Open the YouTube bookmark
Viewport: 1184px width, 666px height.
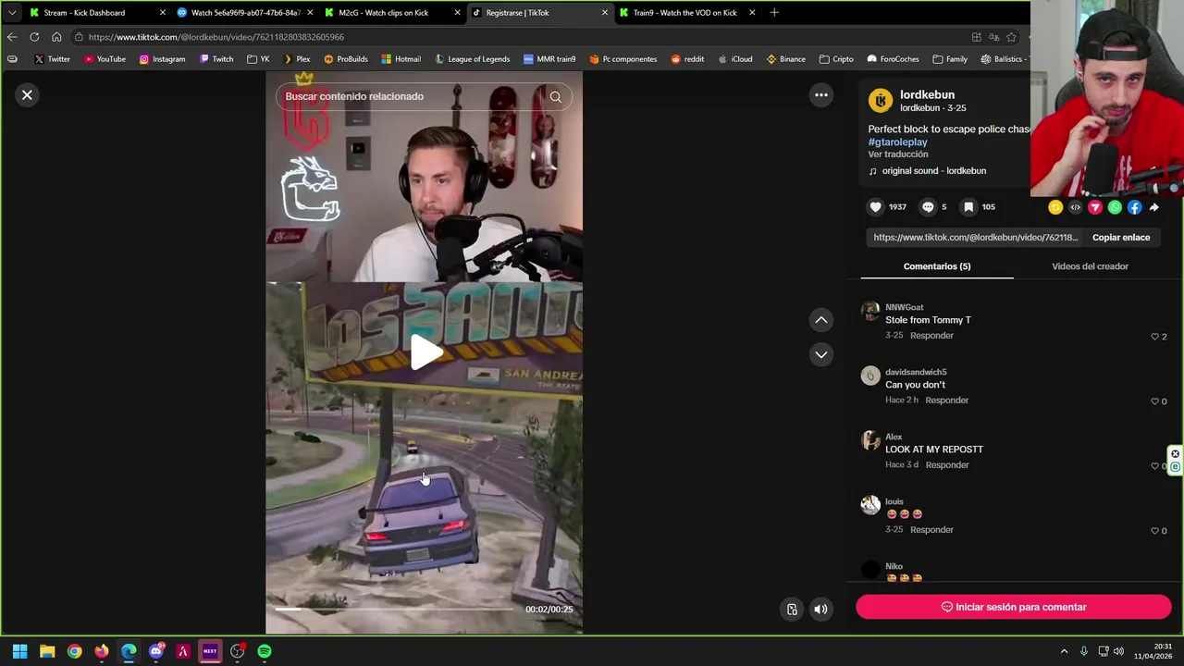[x=105, y=59]
